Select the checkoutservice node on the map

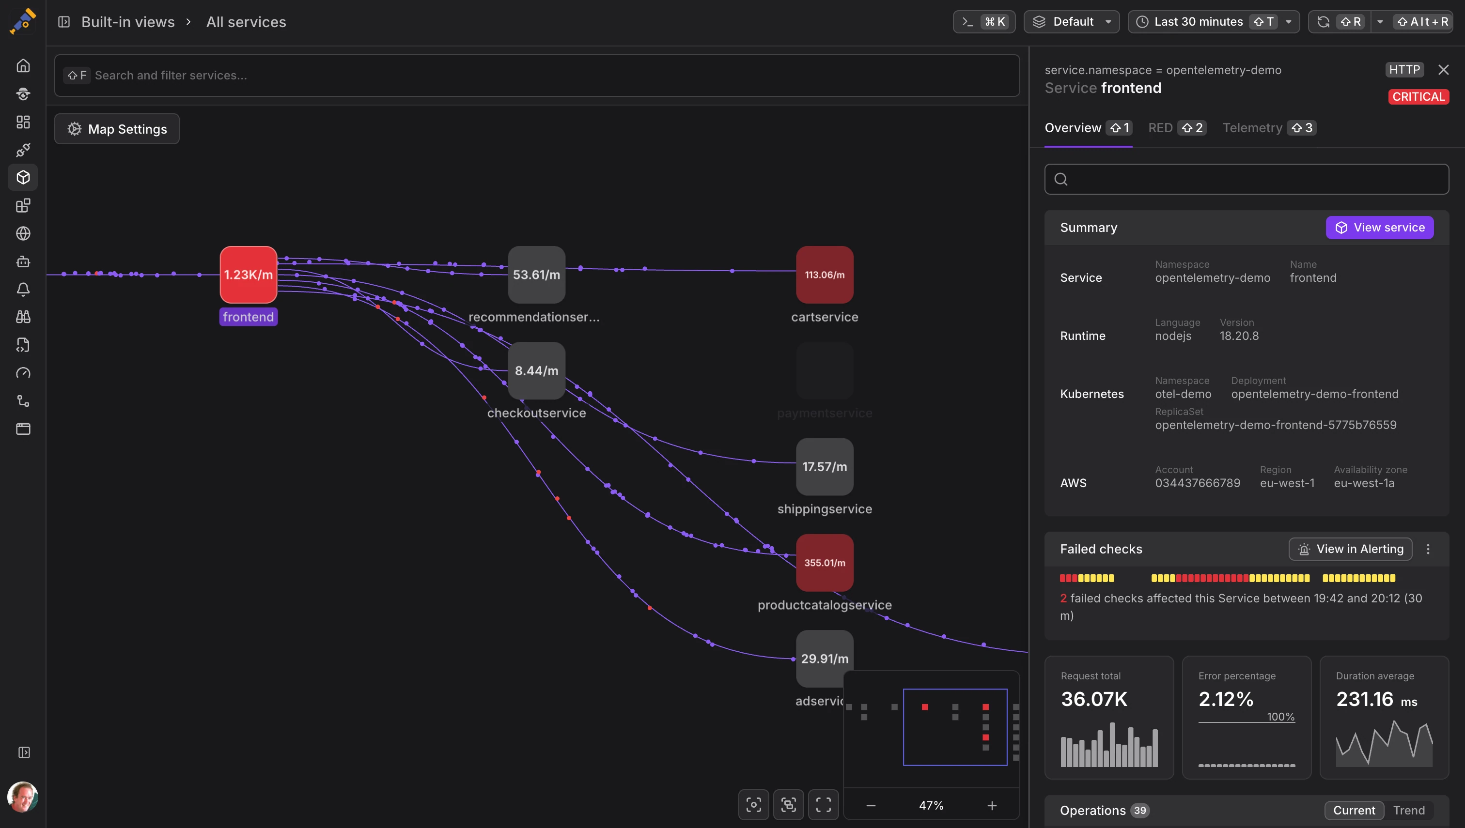click(x=536, y=370)
